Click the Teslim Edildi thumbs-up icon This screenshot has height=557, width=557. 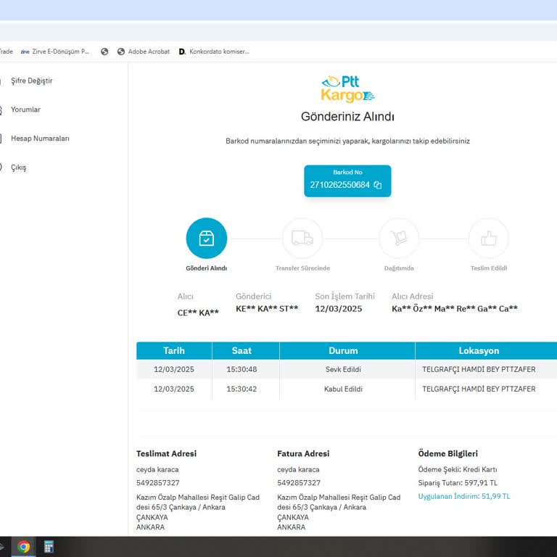click(489, 239)
